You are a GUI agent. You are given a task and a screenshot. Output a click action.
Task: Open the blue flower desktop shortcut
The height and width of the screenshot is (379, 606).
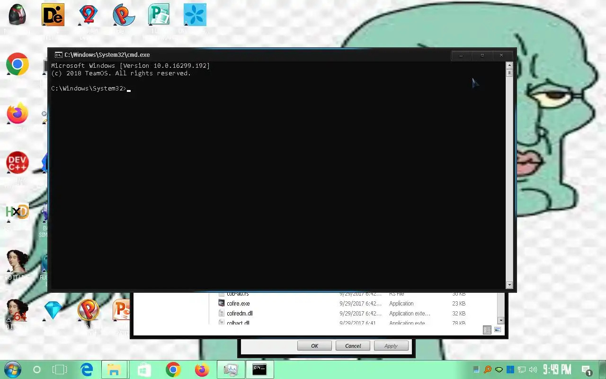click(x=195, y=15)
